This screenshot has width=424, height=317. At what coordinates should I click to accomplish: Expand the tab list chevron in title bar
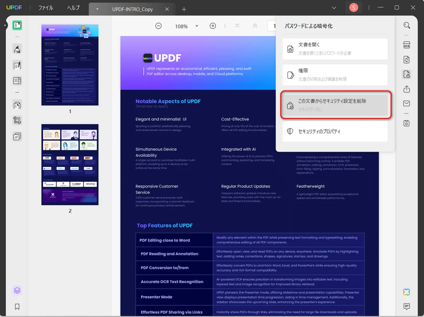coord(334,8)
